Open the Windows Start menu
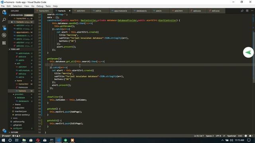 point(3,140)
